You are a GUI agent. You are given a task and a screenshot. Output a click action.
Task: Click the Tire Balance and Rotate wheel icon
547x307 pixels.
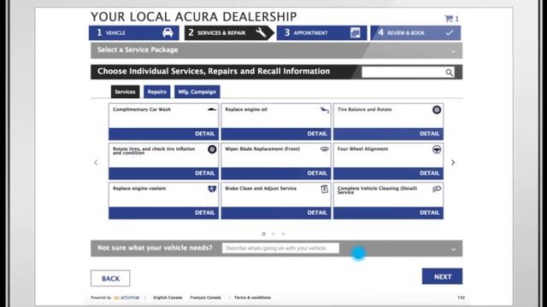tap(437, 110)
